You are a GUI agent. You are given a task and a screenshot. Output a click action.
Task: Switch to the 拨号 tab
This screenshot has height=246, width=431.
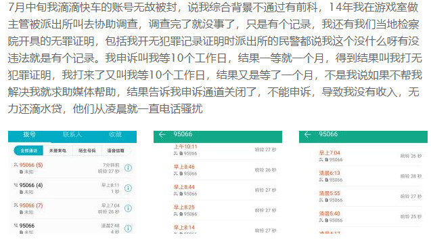pos(29,134)
